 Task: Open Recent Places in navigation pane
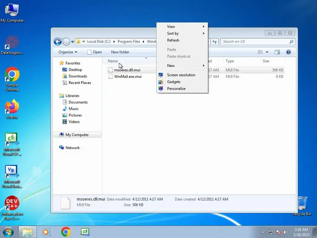pyautogui.click(x=77, y=82)
